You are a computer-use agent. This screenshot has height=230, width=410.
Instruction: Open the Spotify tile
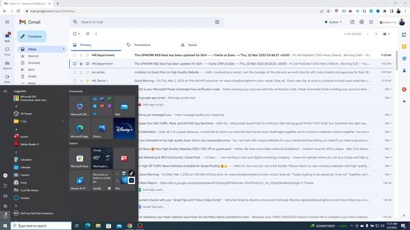click(102, 180)
